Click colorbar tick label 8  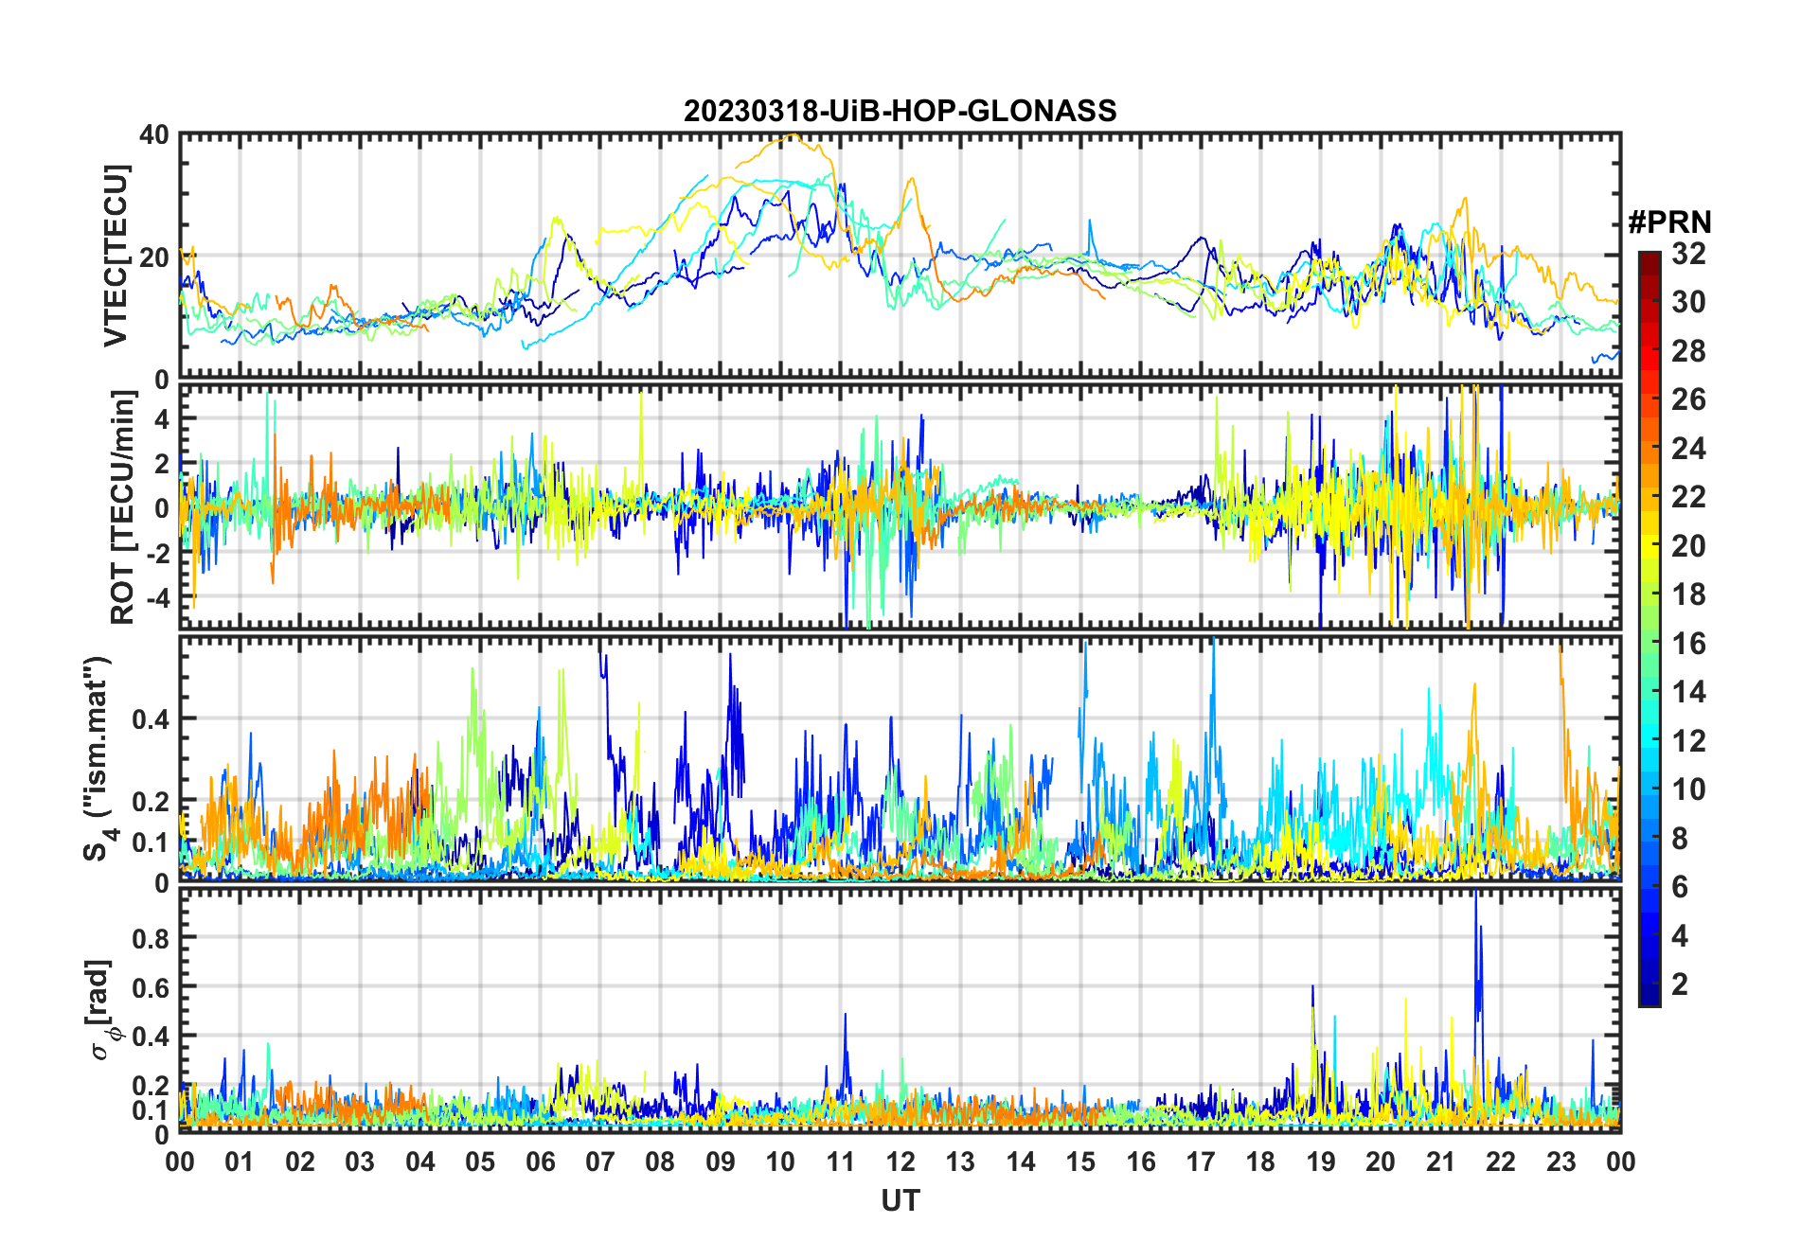pos(1680,839)
